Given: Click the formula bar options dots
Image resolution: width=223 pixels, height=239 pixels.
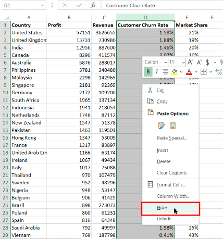Looking at the screenshot, I should pos(52,5).
